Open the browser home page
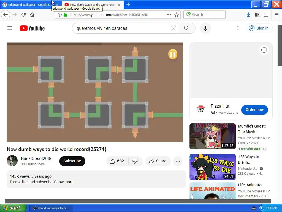 (x=32, y=15)
